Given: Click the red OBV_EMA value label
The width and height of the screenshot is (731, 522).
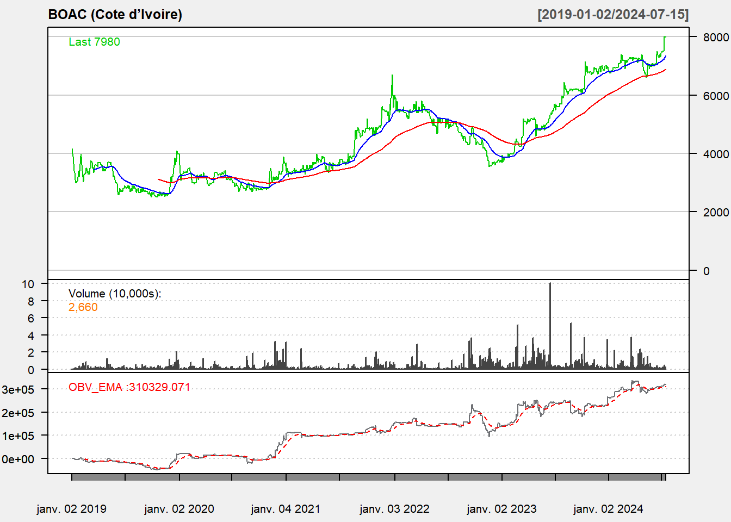Looking at the screenshot, I should tap(129, 387).
